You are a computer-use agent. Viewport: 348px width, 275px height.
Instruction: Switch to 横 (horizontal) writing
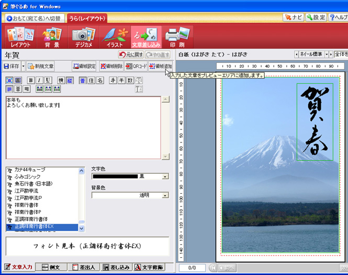pos(61,80)
